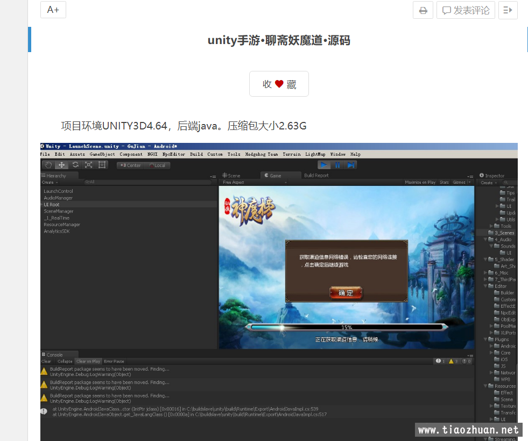Collapse the 4_Audio folder
The height and width of the screenshot is (441, 528).
485,240
